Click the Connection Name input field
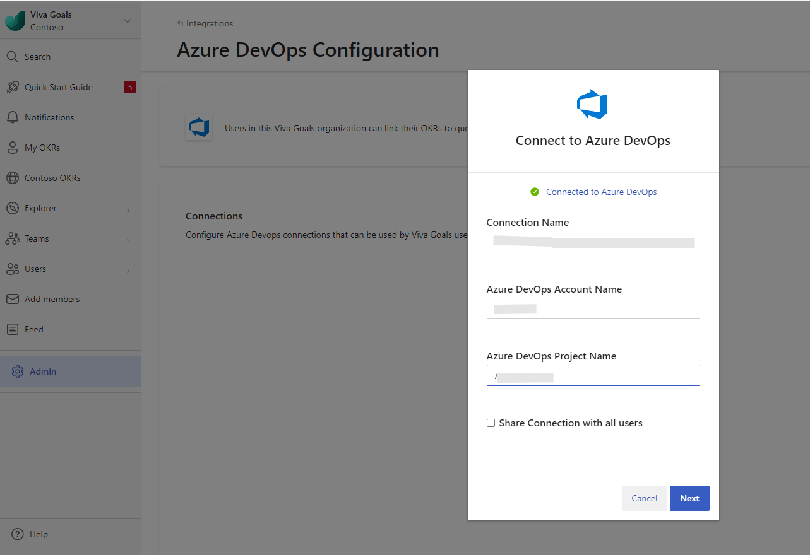 593,242
